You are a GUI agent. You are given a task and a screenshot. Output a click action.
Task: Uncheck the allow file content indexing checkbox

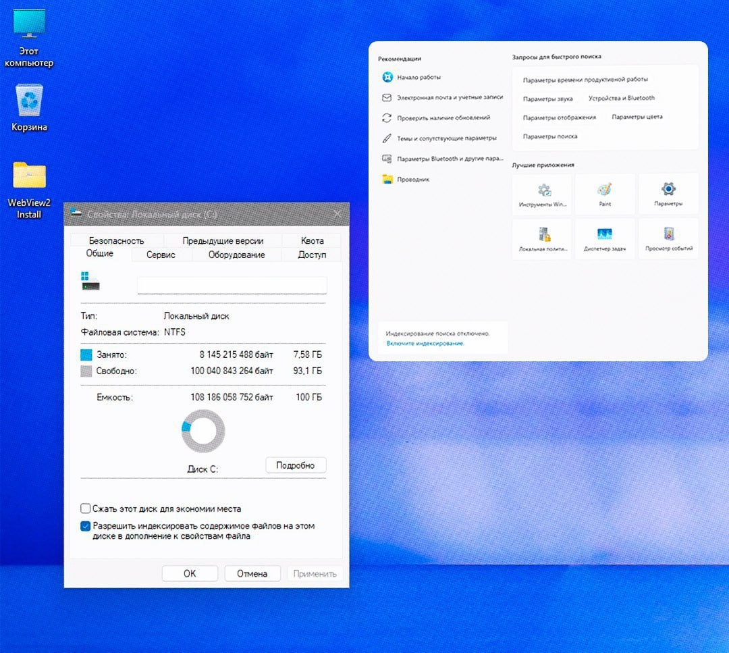[x=86, y=526]
